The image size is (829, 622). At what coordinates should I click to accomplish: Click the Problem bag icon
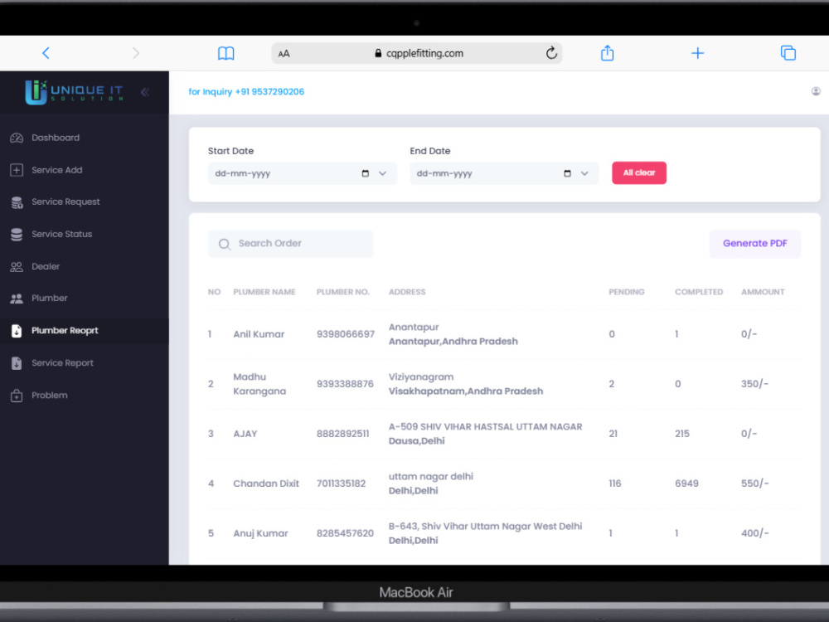point(17,396)
